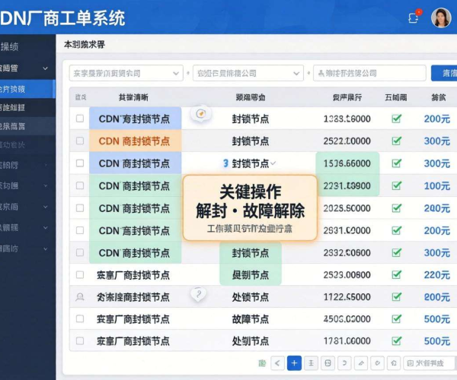
Task: Open 500元 link in 4506.03000 row
Action: click(x=436, y=319)
